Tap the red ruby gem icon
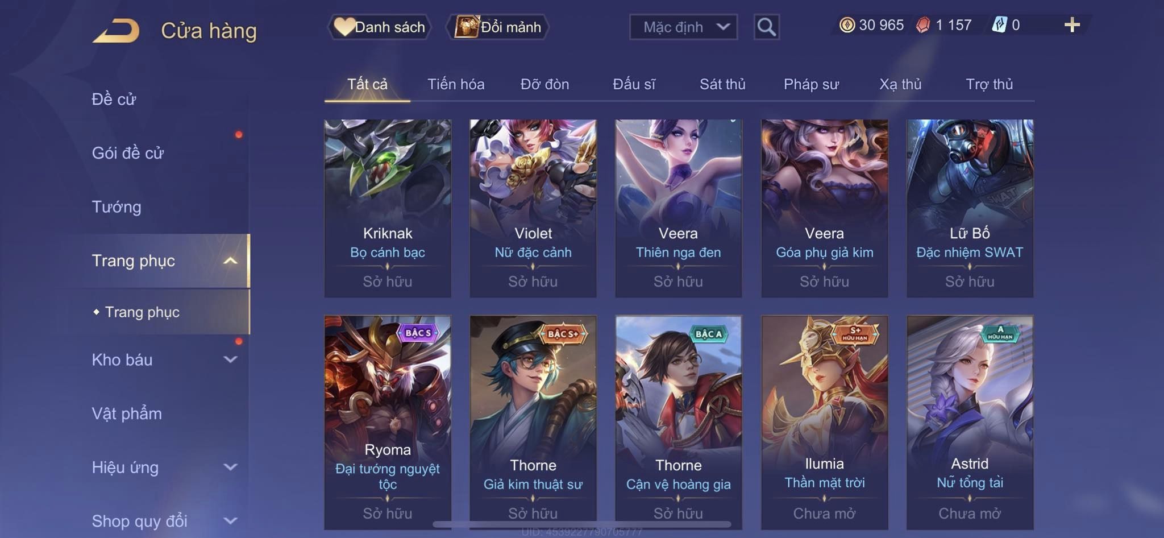The width and height of the screenshot is (1164, 538). pos(923,25)
